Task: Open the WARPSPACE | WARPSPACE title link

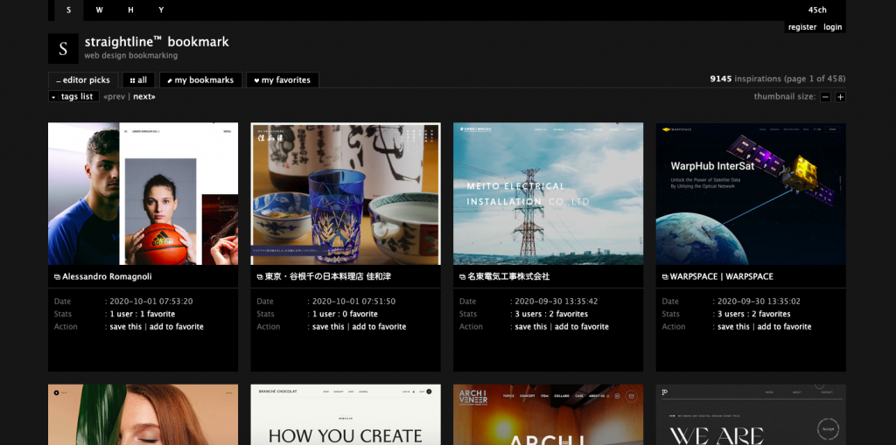Action: tap(721, 276)
